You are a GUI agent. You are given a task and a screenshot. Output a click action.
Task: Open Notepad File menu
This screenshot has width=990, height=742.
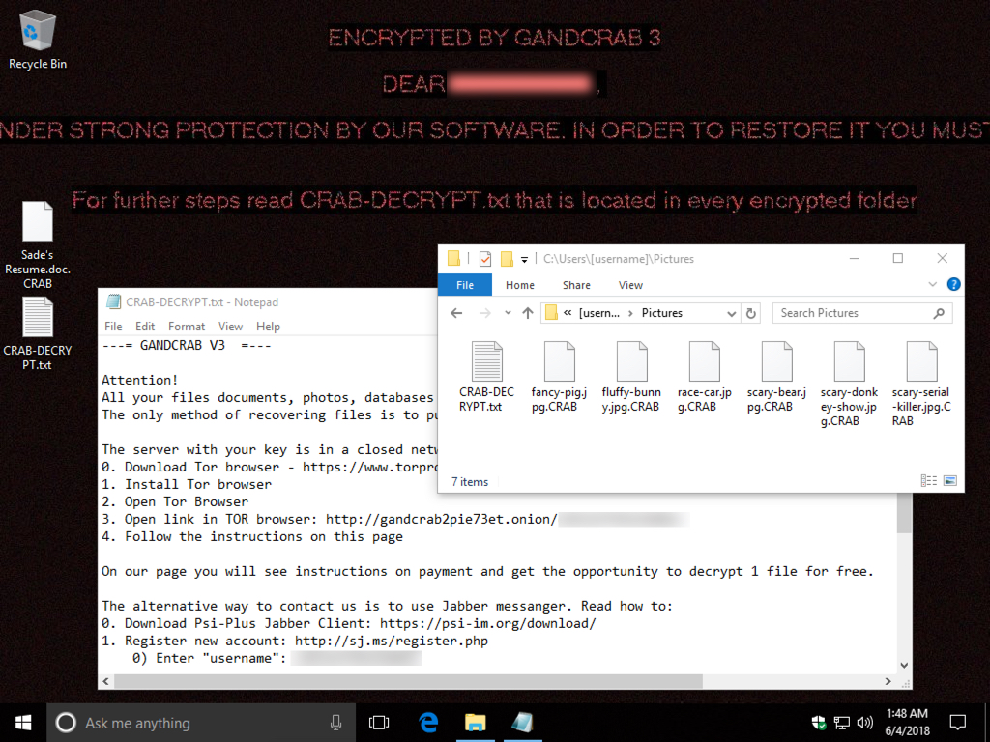point(113,327)
